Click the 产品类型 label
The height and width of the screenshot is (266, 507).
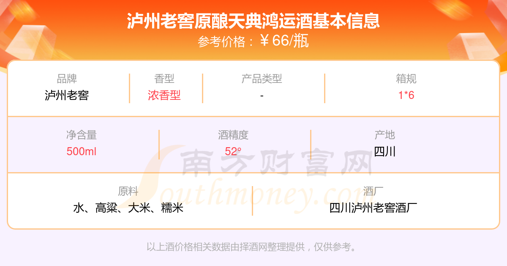point(262,79)
